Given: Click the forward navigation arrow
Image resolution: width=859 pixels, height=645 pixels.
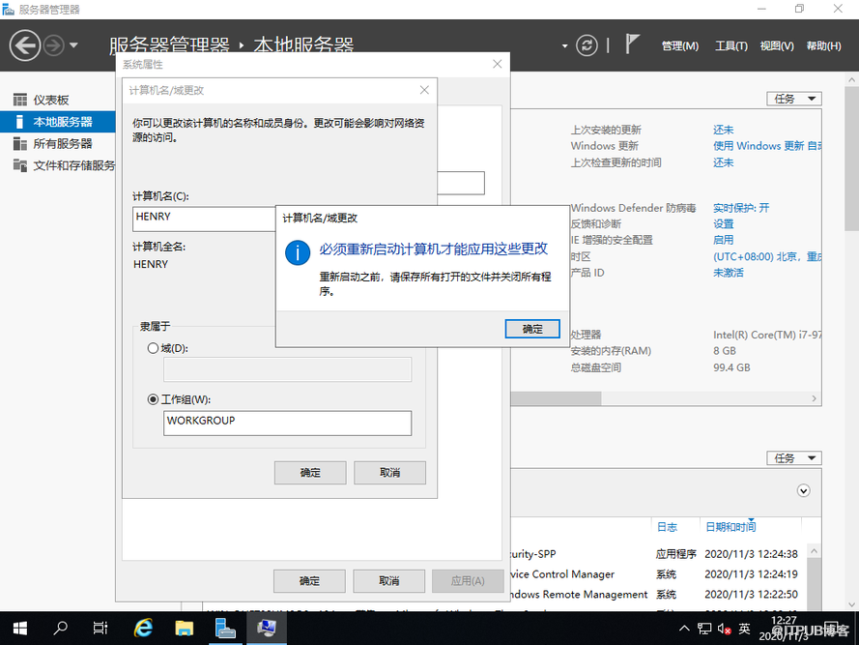Looking at the screenshot, I should pyautogui.click(x=54, y=45).
